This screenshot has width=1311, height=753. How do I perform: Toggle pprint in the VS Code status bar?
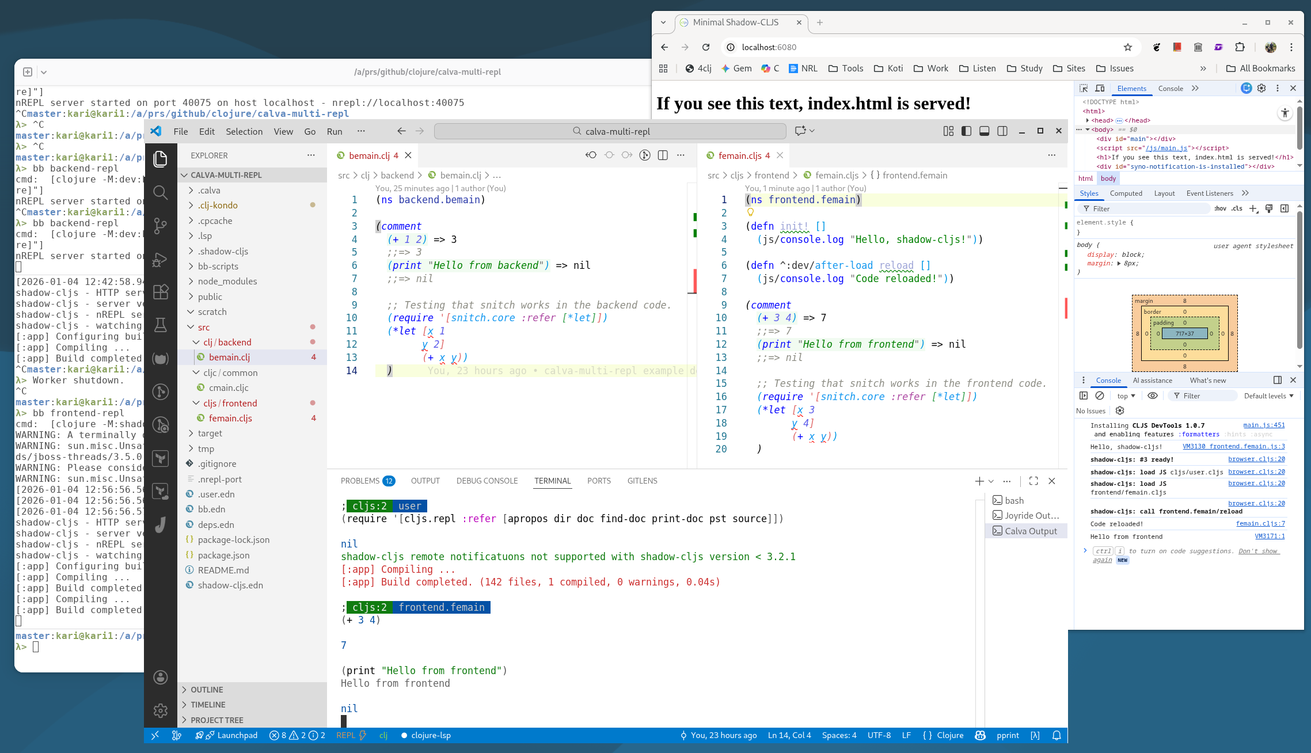(x=1008, y=735)
